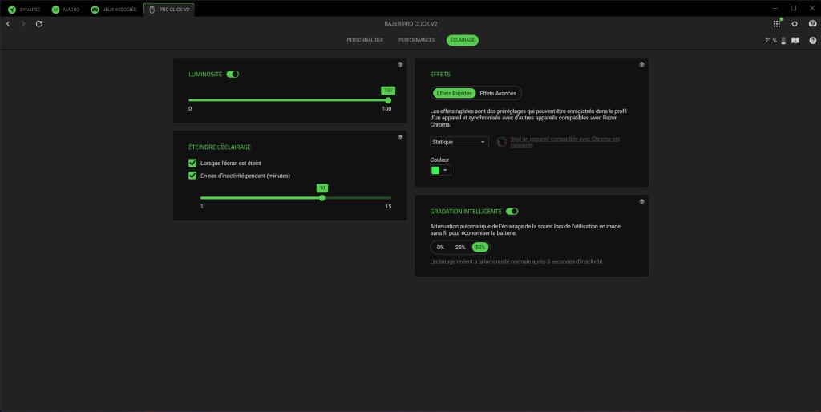Go to Performances section
Screen dimensions: 821x412
pyautogui.click(x=417, y=40)
